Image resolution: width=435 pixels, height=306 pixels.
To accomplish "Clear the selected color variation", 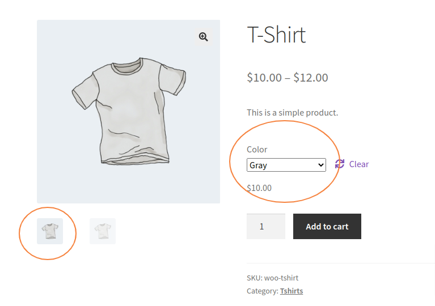I will pyautogui.click(x=358, y=164).
